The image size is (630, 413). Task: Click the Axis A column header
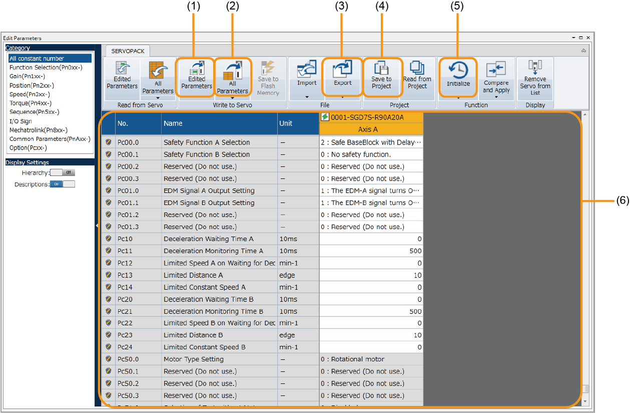click(x=371, y=129)
